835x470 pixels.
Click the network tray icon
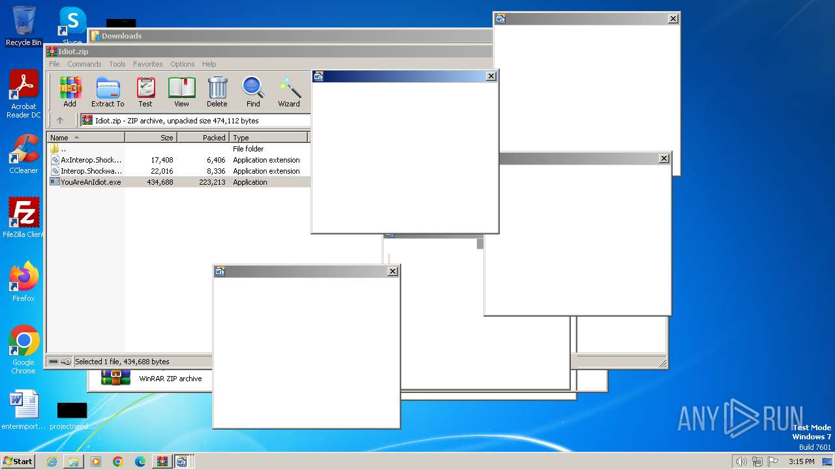coord(757,462)
